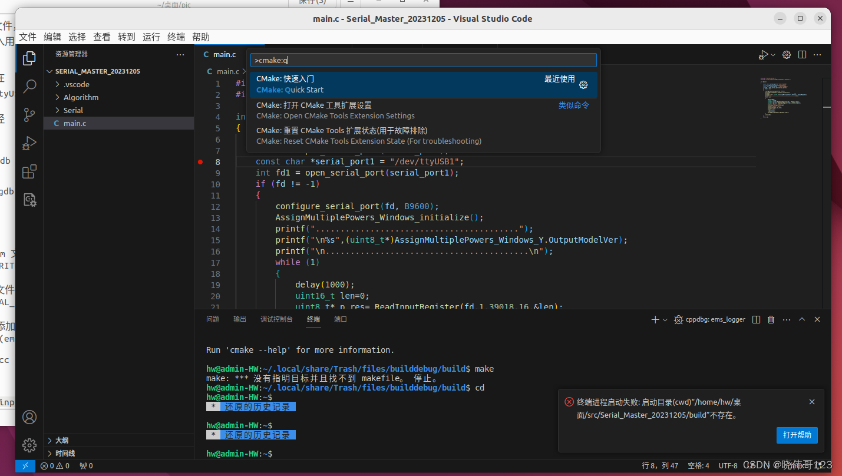842x476 pixels.
Task: Switch to the 终端 panel tab
Action: point(313,319)
